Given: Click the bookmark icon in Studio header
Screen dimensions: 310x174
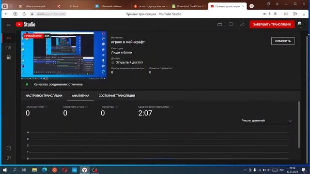Looking at the screenshot, I should tap(231, 24).
